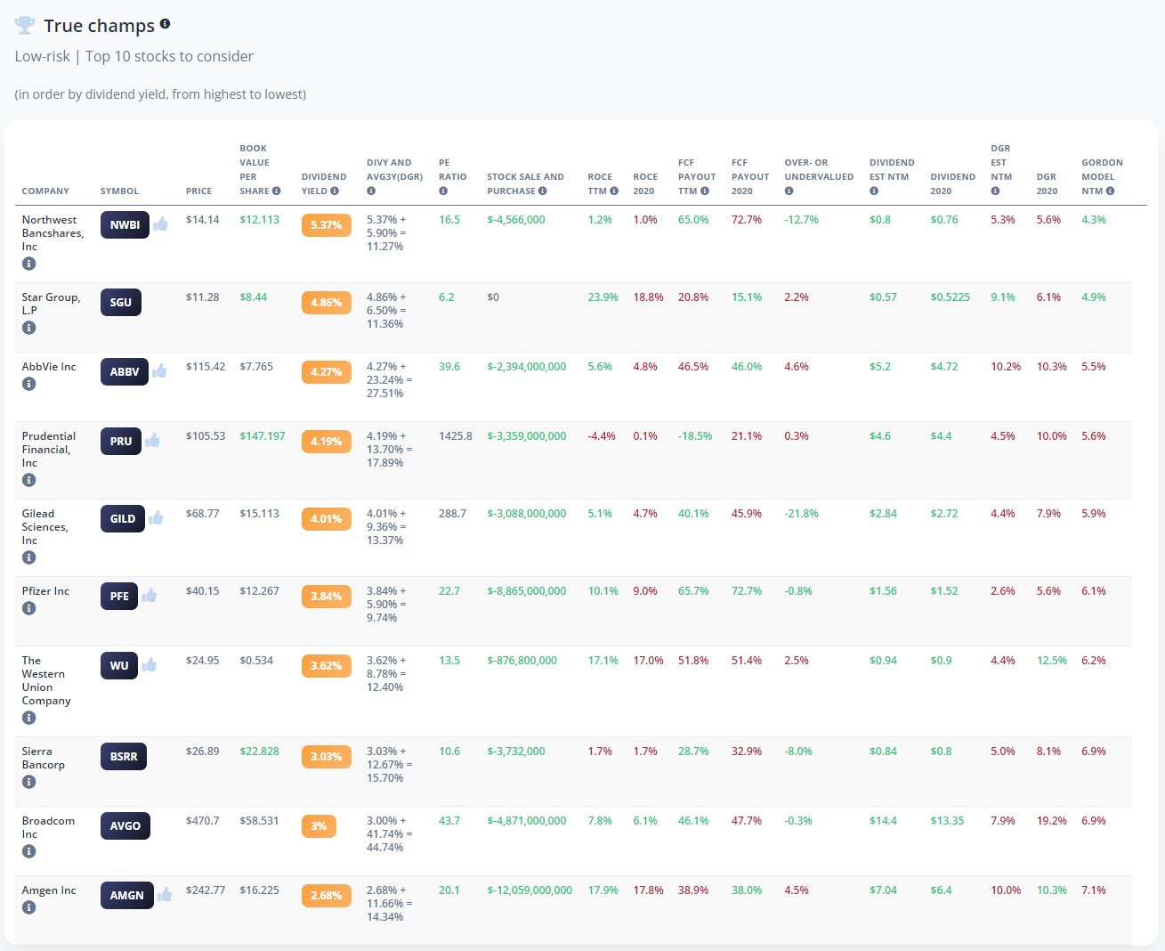The image size is (1165, 951).
Task: Click the ABBV symbol badge
Action: (125, 372)
